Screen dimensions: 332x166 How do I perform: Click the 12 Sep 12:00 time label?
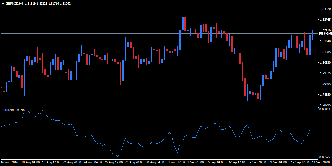[x=300, y=162]
